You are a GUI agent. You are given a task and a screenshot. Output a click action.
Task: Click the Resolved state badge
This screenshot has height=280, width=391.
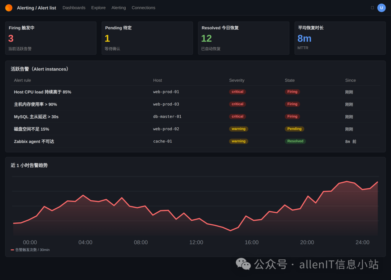(295, 141)
